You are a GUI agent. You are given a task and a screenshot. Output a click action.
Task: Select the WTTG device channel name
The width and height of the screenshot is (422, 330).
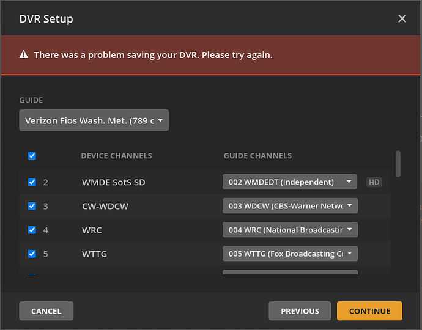pos(94,254)
